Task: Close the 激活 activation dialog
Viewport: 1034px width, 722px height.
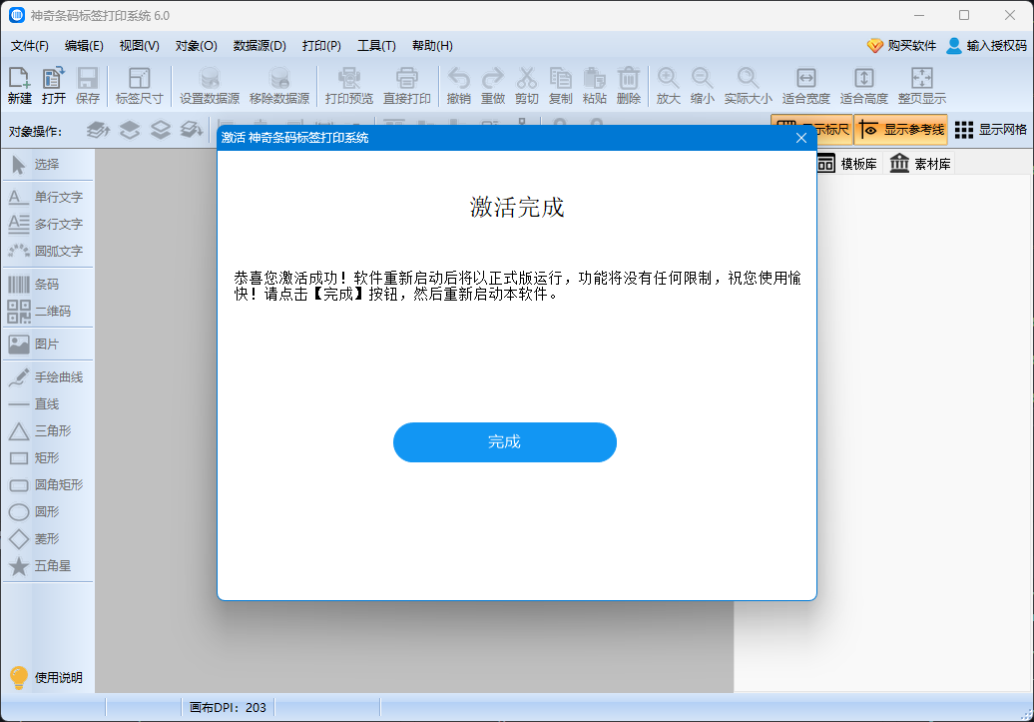Action: pos(800,138)
